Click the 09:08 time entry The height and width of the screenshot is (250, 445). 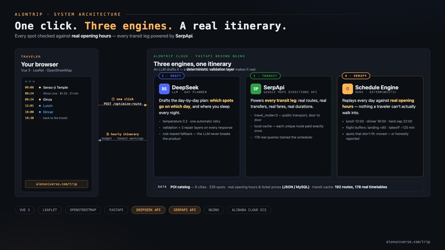pos(29,87)
